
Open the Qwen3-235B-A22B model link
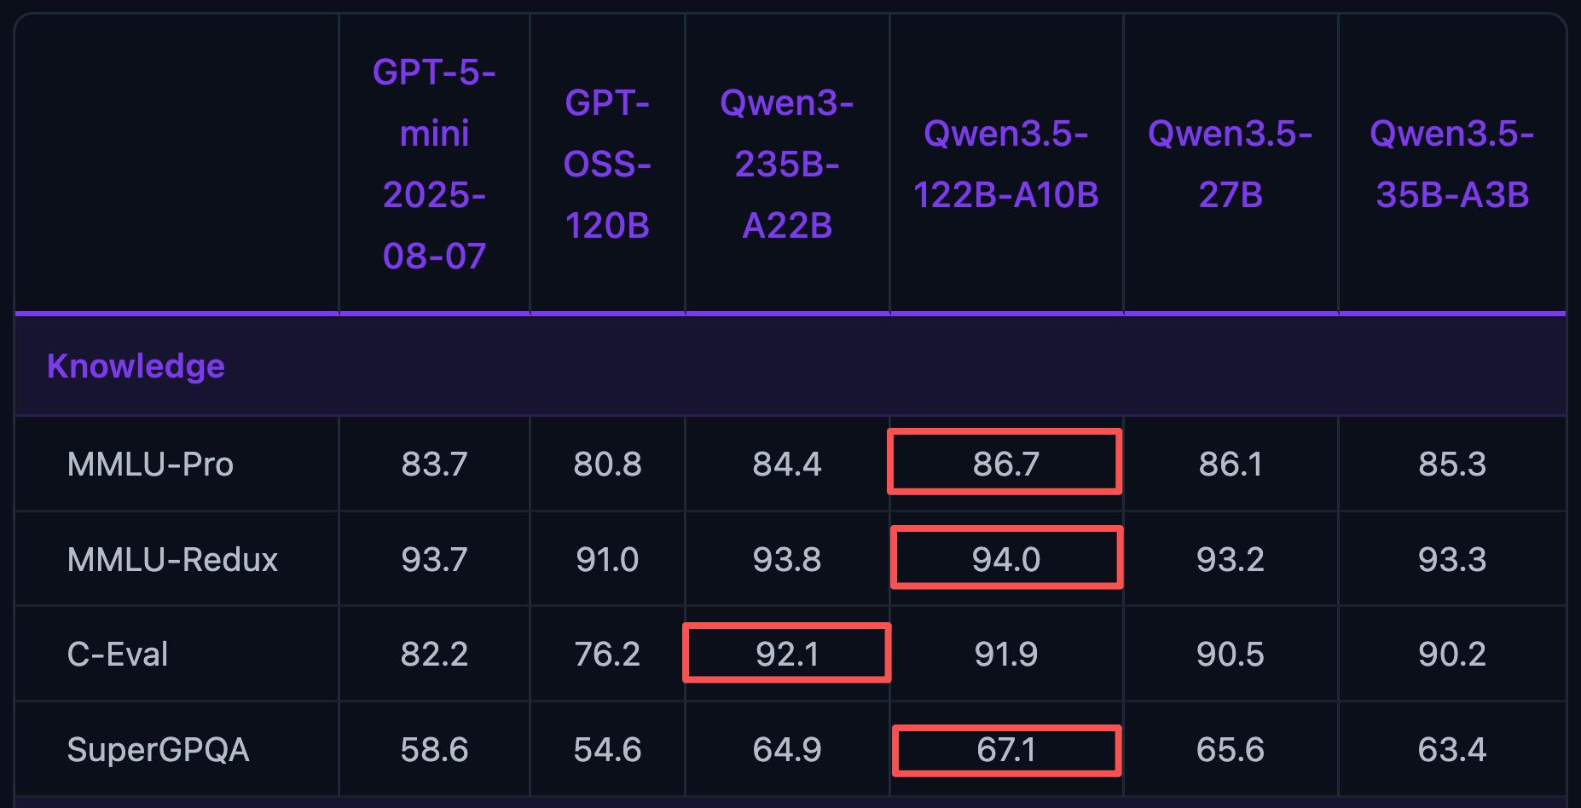pyautogui.click(x=786, y=164)
